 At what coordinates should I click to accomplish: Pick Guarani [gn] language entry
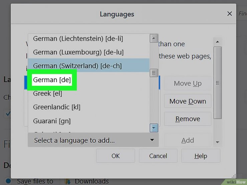pos(51,121)
